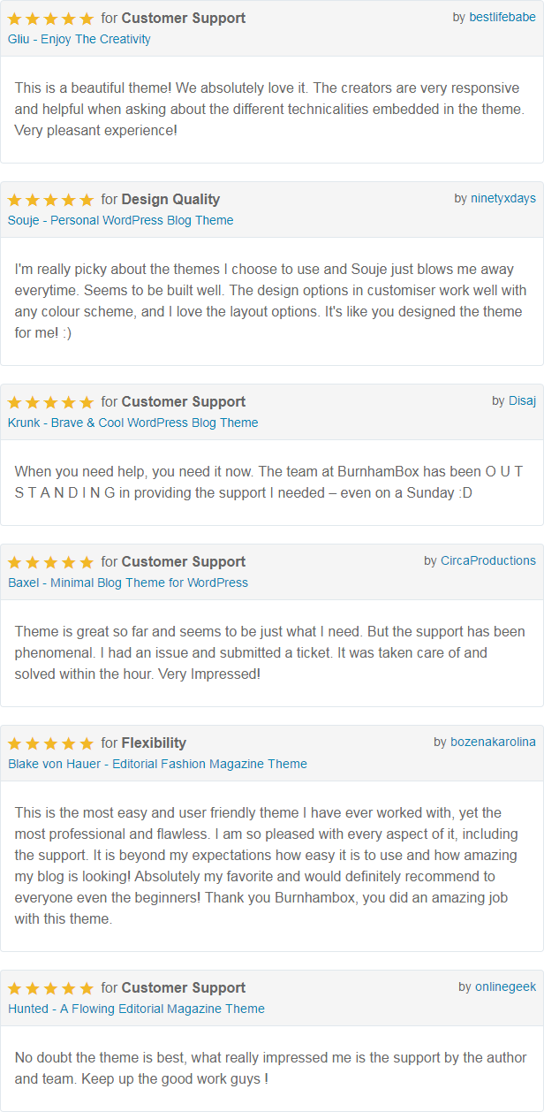
Task: Click the star rating on bestlifebabe's review
Action: pyautogui.click(x=50, y=19)
